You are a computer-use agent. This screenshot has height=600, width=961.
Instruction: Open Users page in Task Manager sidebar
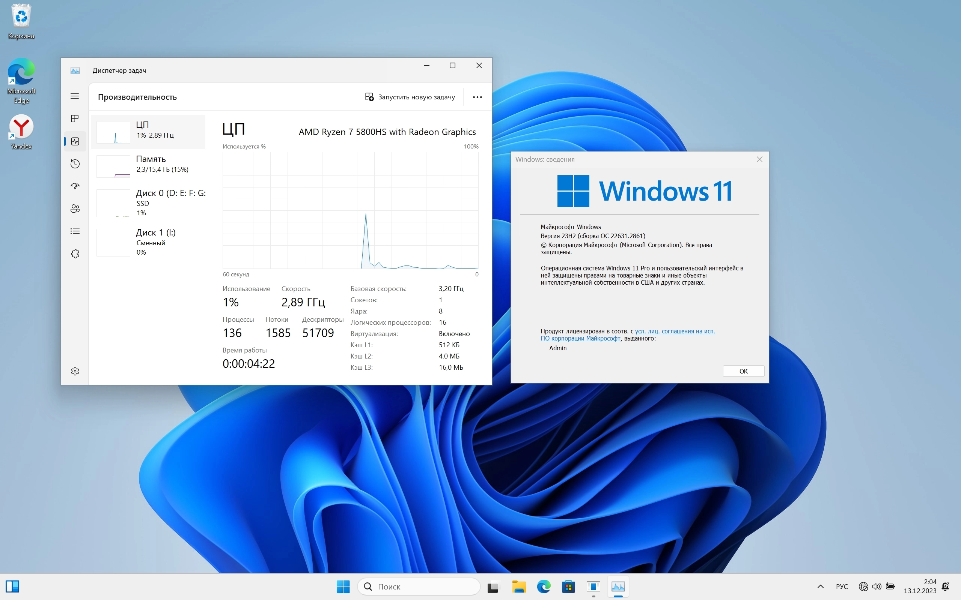click(75, 209)
